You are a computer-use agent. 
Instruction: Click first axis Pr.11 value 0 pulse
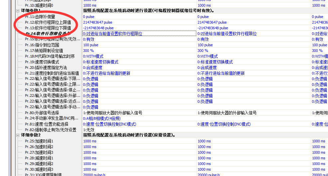pos(88,17)
